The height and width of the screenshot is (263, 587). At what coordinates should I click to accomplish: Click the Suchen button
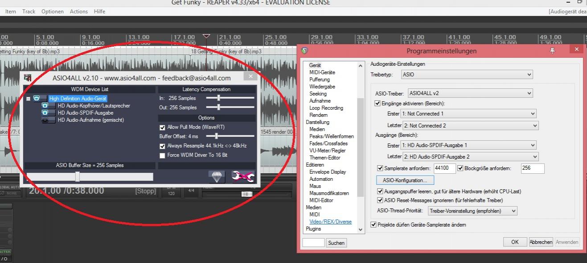(x=336, y=243)
